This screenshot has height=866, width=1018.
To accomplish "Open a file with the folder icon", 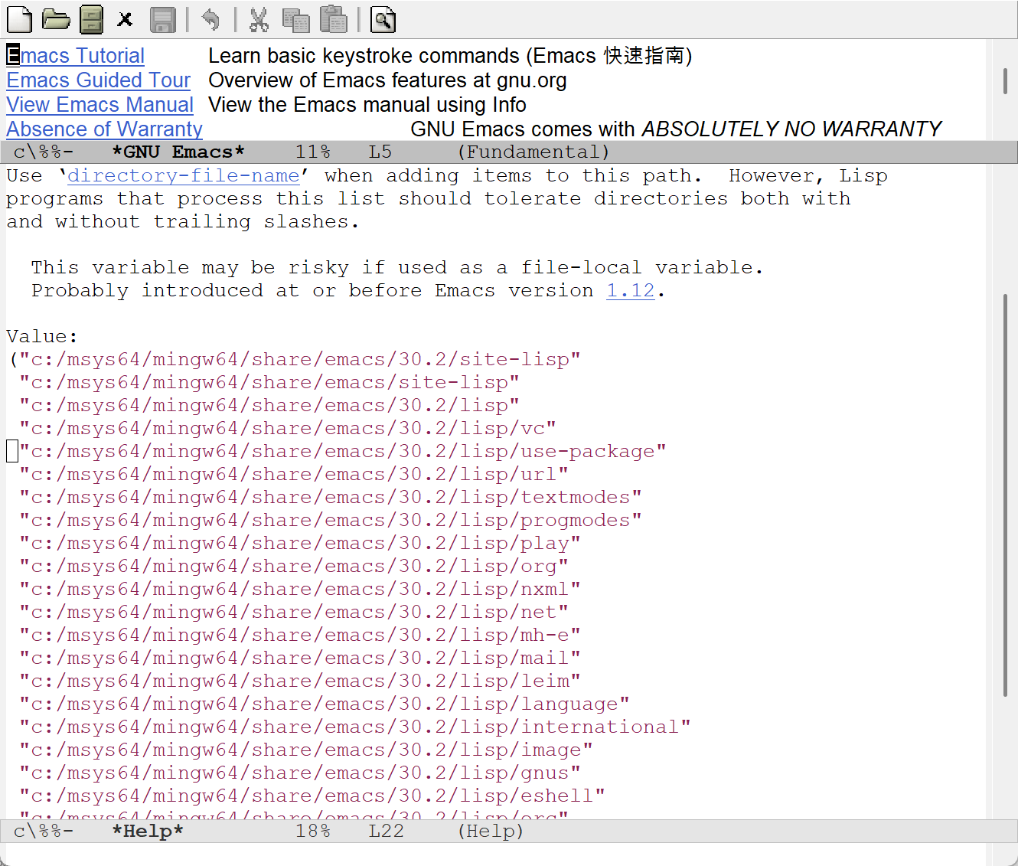I will pyautogui.click(x=56, y=19).
